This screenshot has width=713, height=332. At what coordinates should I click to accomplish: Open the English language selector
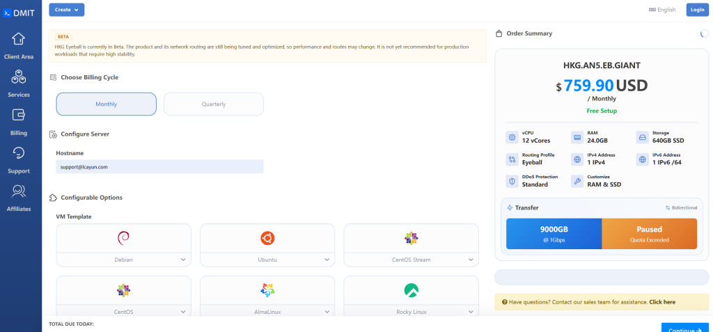(x=662, y=10)
